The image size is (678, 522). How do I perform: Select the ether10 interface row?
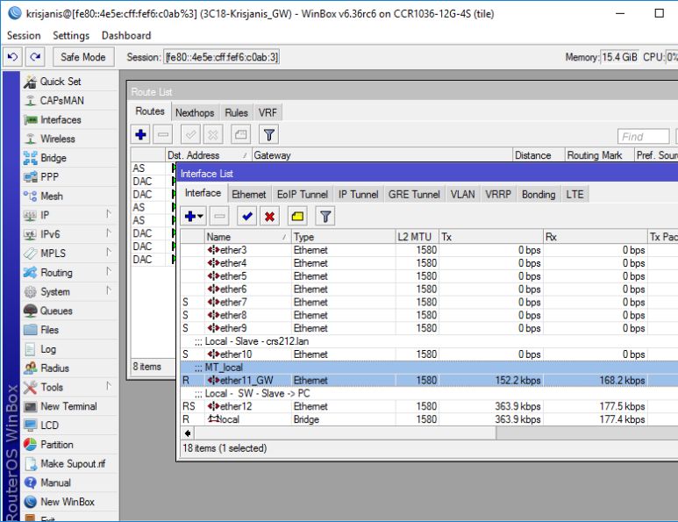429,354
